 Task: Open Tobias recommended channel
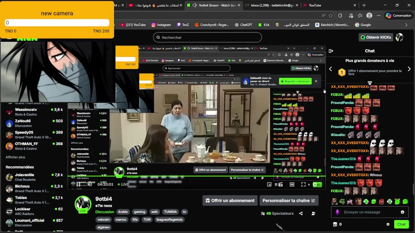[34, 200]
